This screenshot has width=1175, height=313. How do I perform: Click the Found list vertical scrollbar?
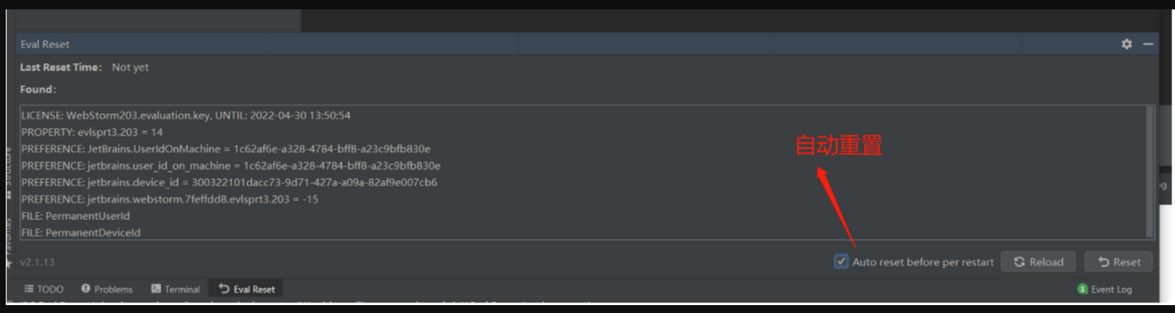pyautogui.click(x=1150, y=172)
